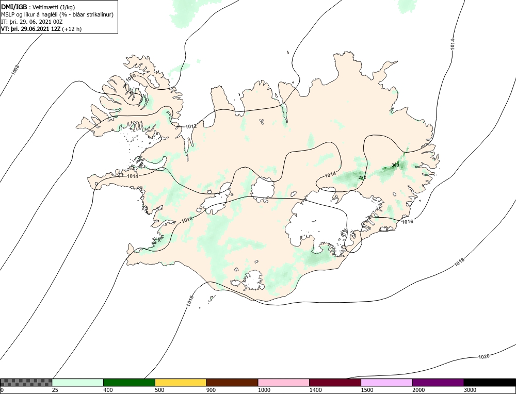Click the legend tick label '500'
The image size is (516, 394).
(x=159, y=390)
